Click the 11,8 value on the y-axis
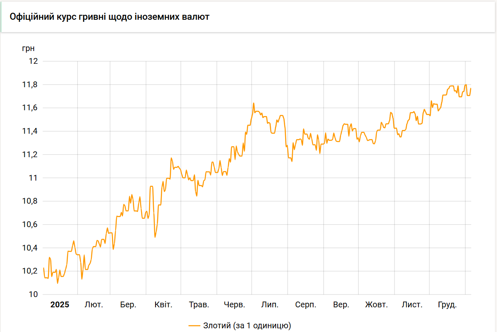 point(30,85)
